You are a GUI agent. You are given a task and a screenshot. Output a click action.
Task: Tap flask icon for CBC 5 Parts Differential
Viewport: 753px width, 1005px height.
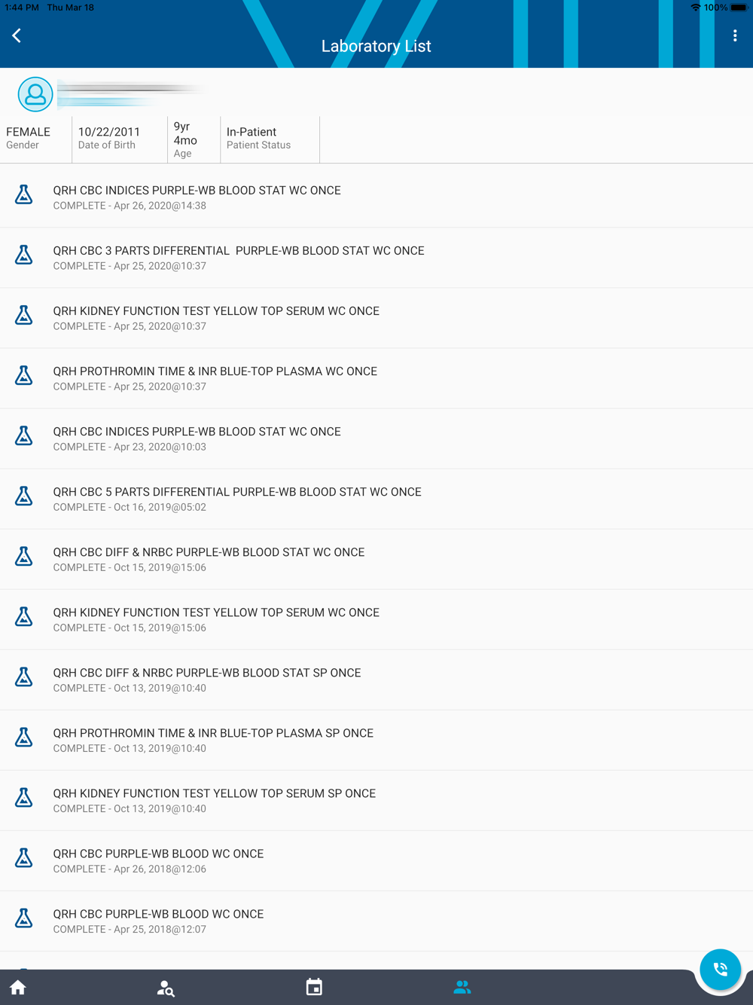tap(24, 496)
